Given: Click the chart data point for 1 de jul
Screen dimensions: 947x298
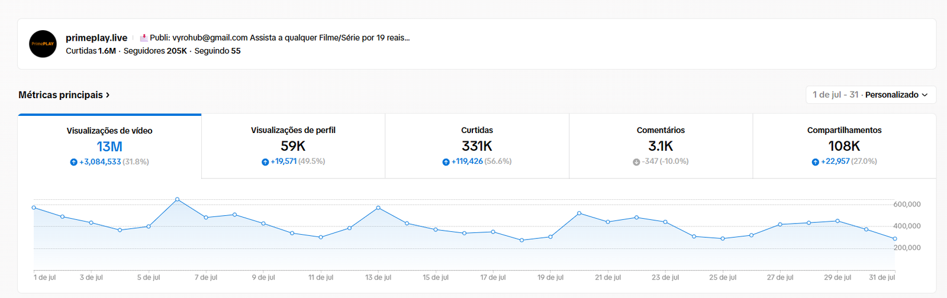Looking at the screenshot, I should click(x=34, y=208).
